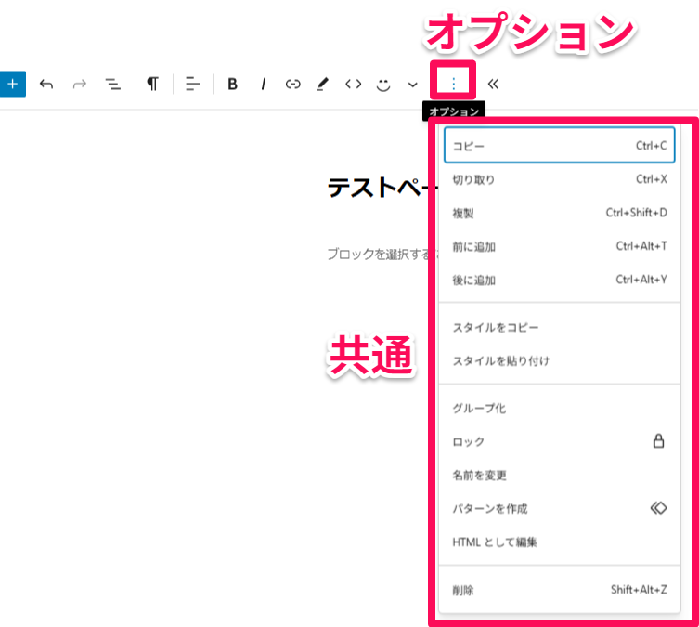The width and height of the screenshot is (699, 627).
Task: Click the paragraph block type icon
Action: pos(152,84)
